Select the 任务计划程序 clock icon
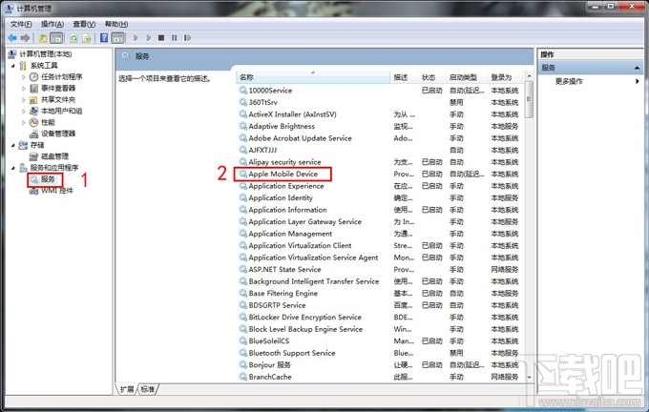The image size is (649, 412). point(34,77)
